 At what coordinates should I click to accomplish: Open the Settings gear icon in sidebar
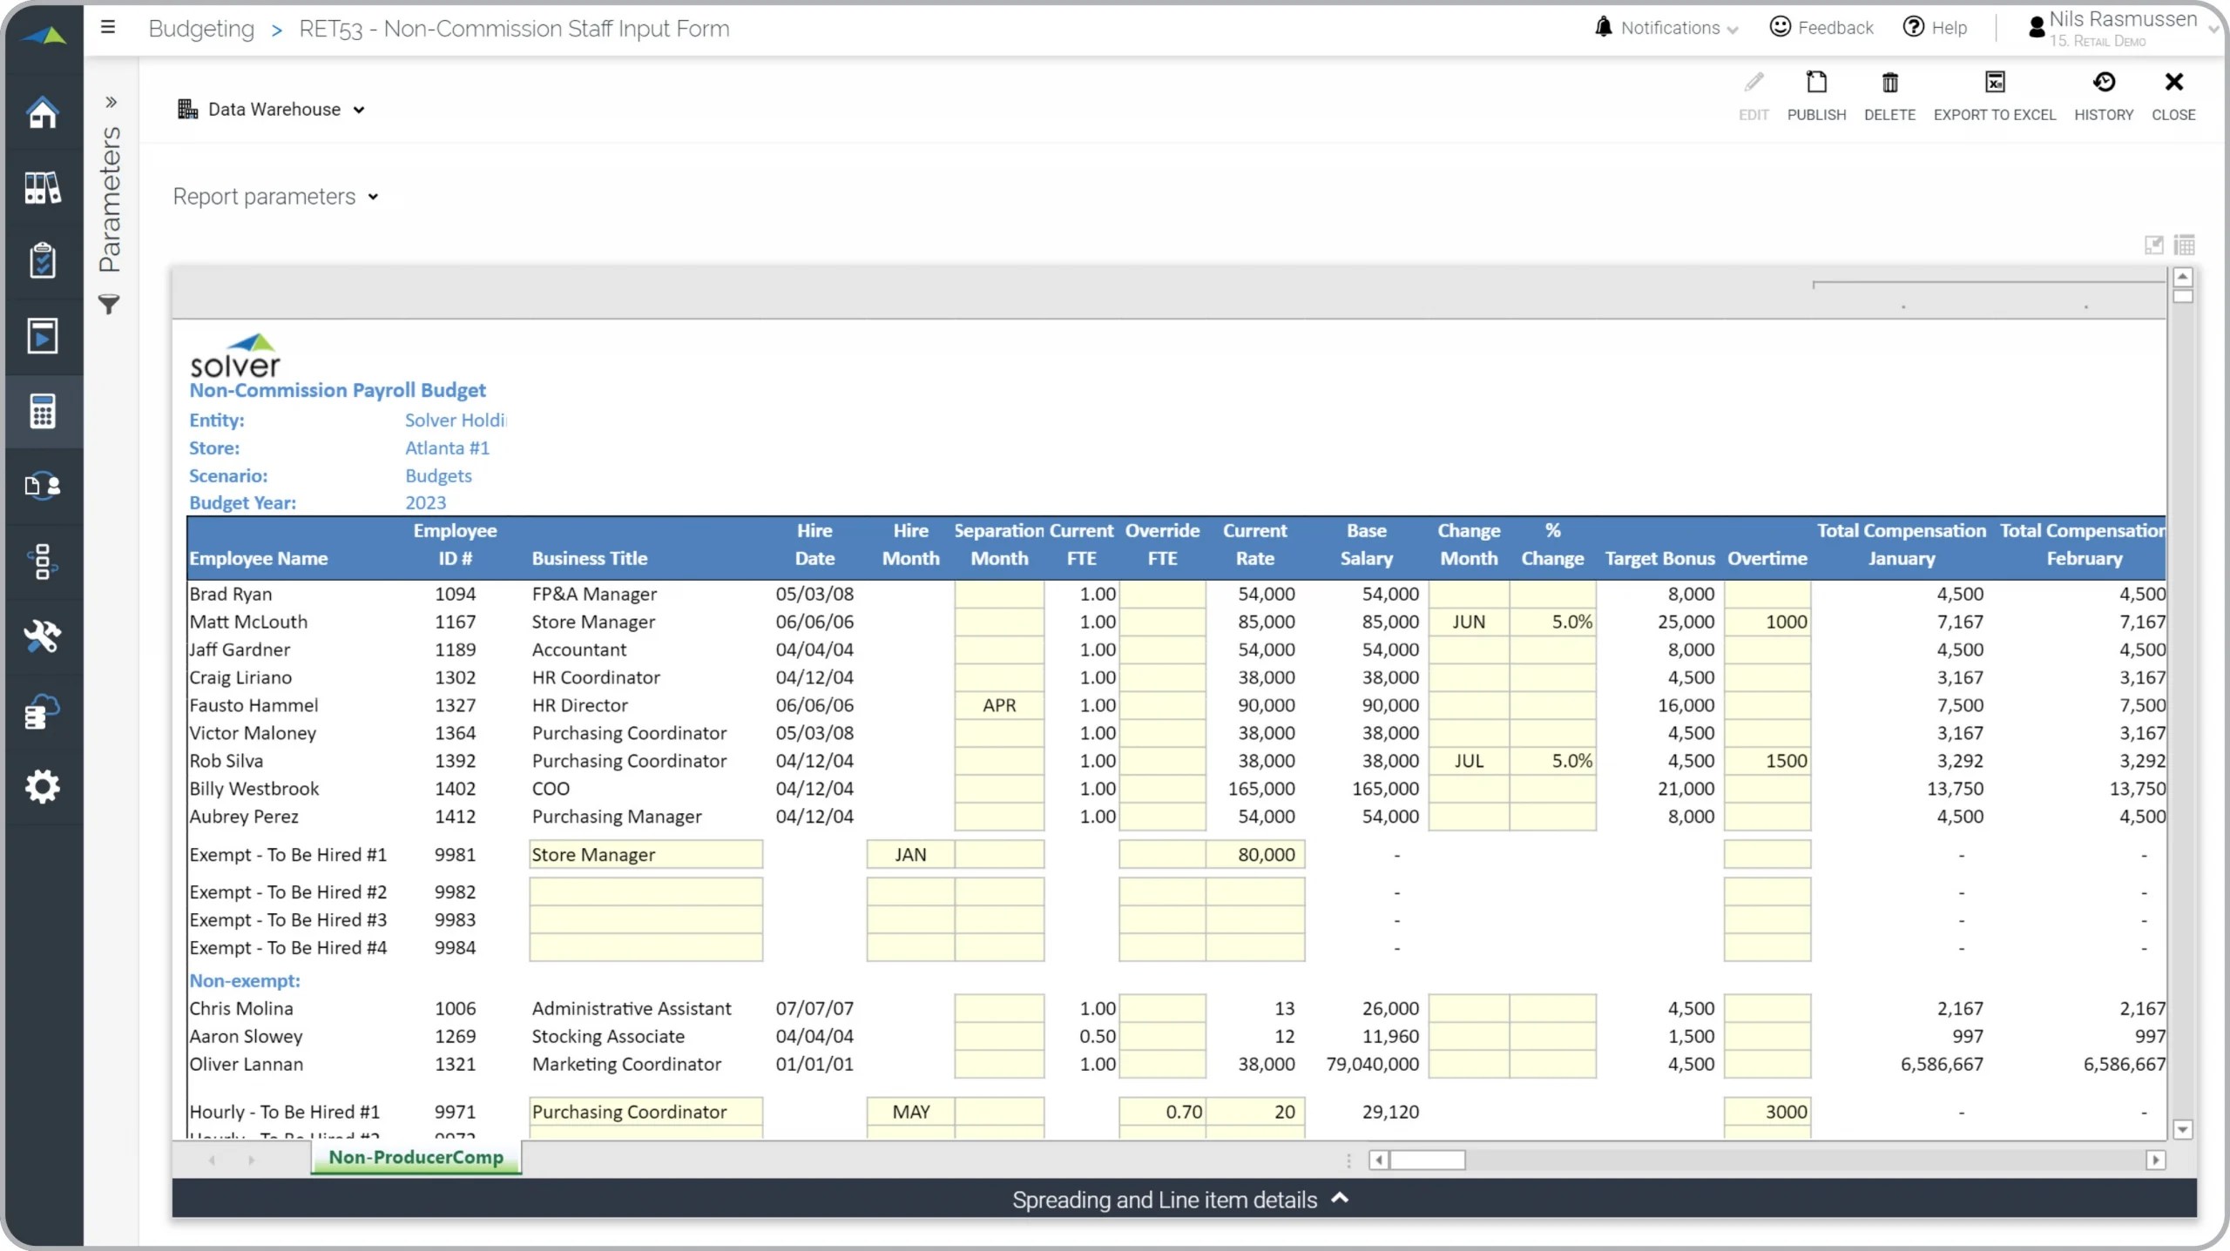pyautogui.click(x=43, y=786)
